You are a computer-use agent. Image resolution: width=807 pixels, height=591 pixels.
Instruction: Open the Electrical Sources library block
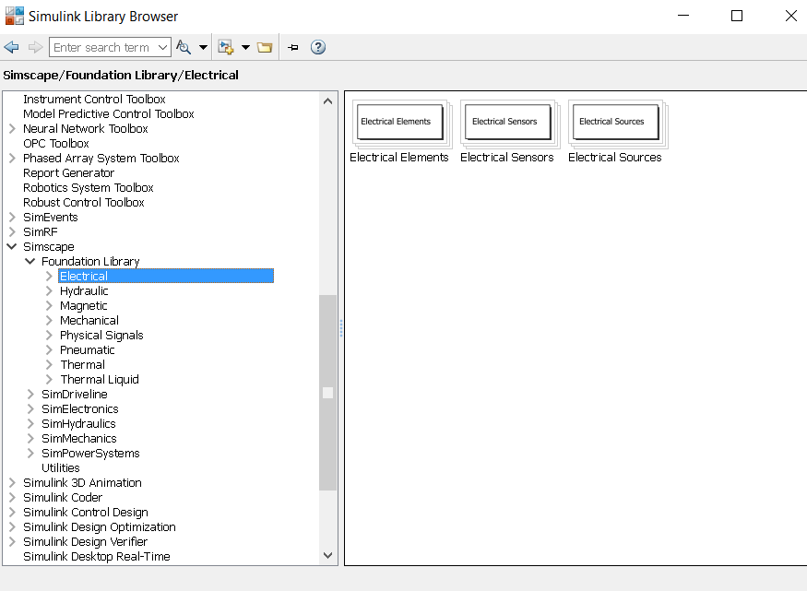pyautogui.click(x=615, y=122)
